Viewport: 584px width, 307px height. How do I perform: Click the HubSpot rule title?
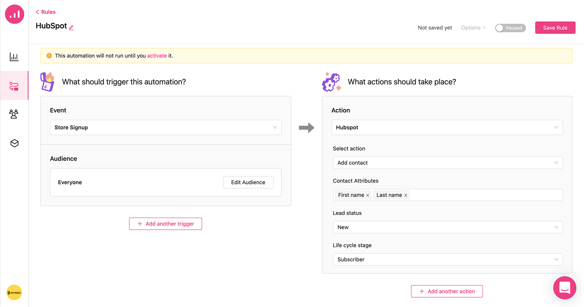tap(51, 26)
